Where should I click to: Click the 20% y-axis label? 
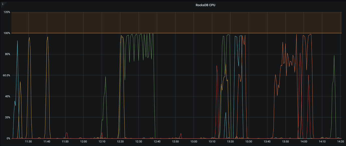click(8, 117)
